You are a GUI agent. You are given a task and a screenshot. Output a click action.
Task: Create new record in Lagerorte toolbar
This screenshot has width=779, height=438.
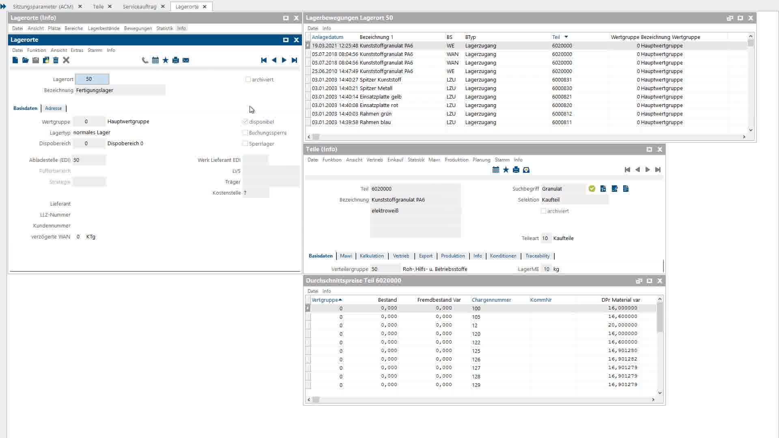coord(15,60)
